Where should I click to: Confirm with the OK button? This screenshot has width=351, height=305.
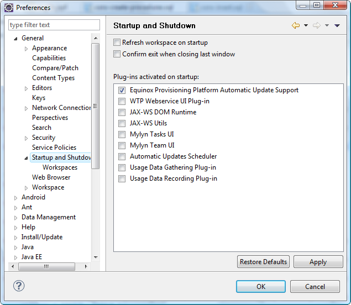(x=261, y=286)
